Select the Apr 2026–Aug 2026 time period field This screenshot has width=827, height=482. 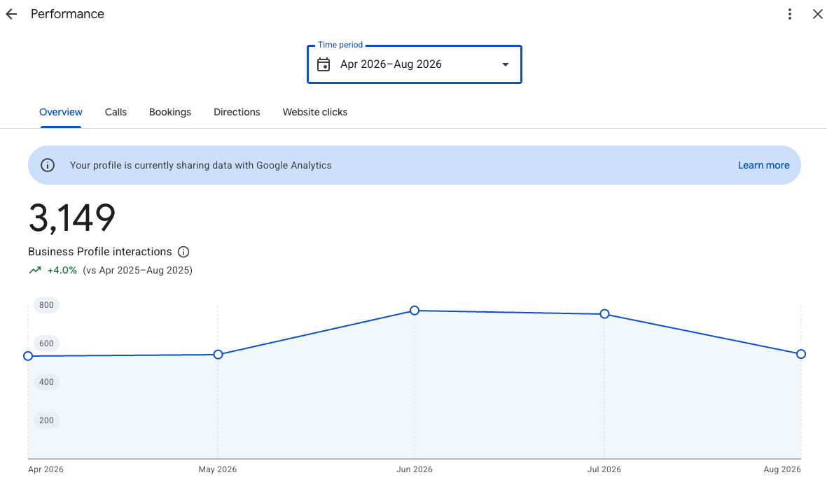415,64
